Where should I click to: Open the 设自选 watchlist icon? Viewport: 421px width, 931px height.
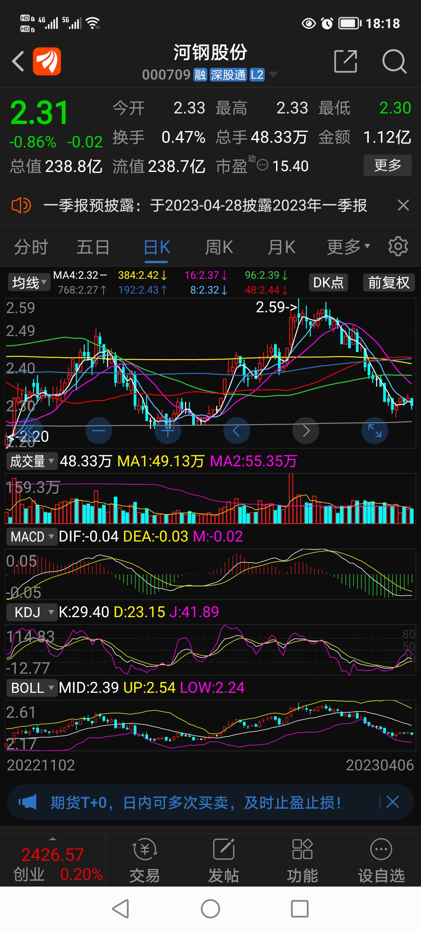381,861
